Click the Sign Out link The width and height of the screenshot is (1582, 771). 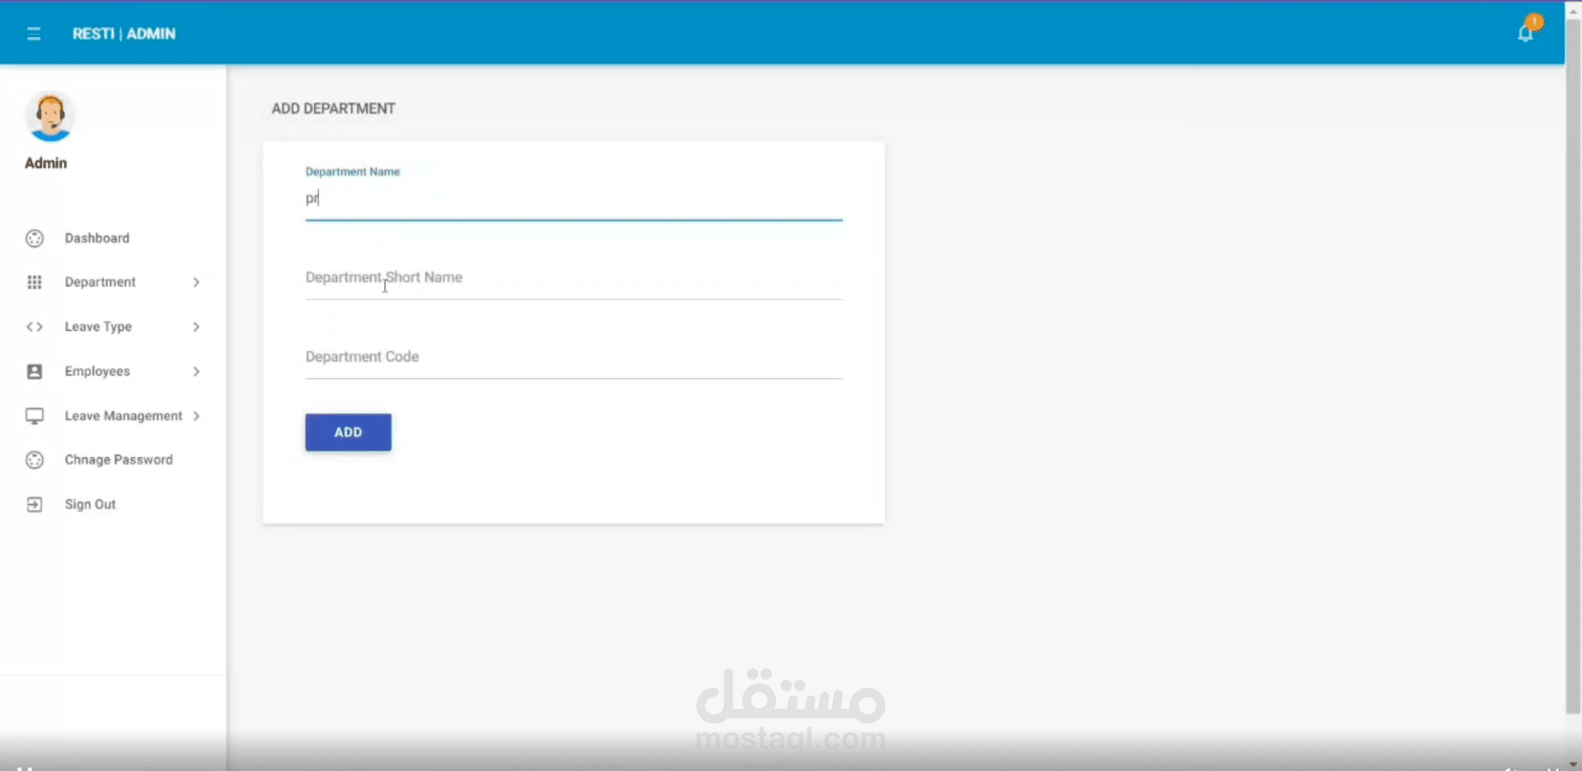coord(90,504)
